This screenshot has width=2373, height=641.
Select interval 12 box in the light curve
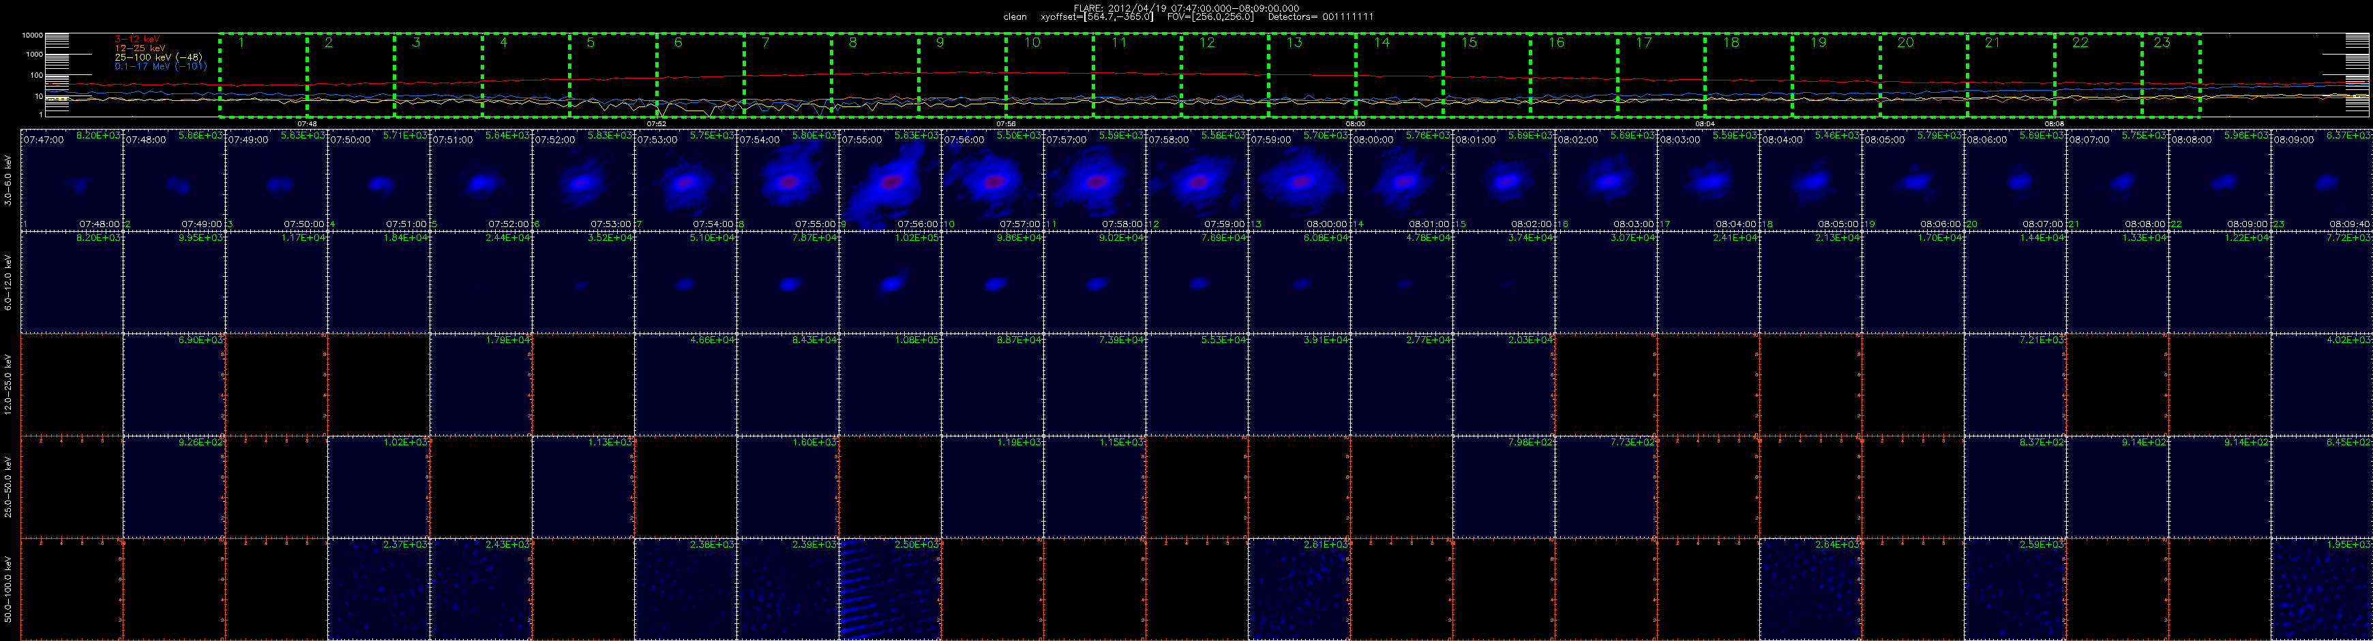click(x=1224, y=76)
